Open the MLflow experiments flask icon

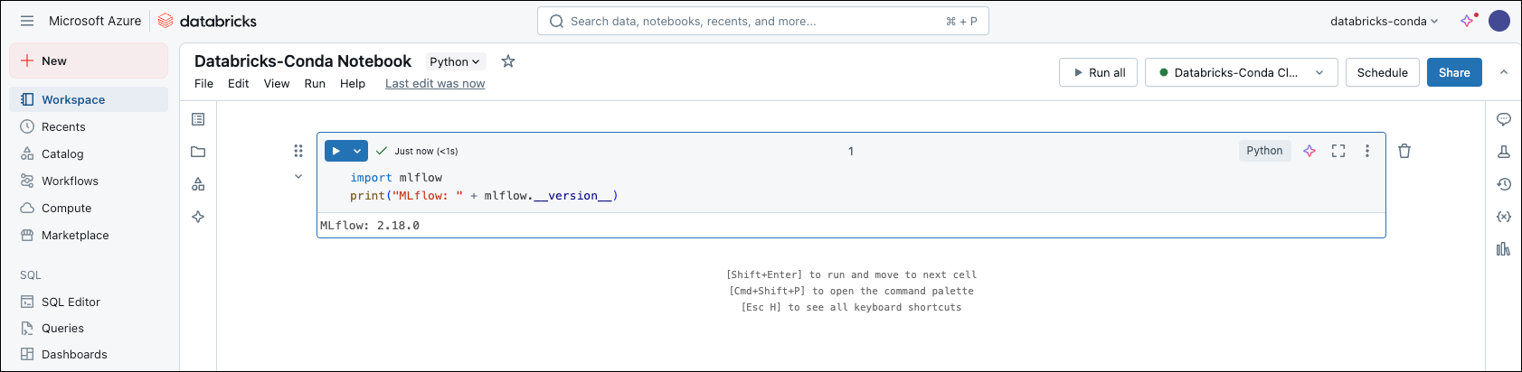pos(1504,152)
